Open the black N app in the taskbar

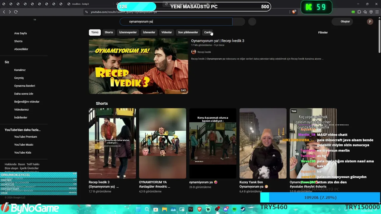[x=190, y=209]
